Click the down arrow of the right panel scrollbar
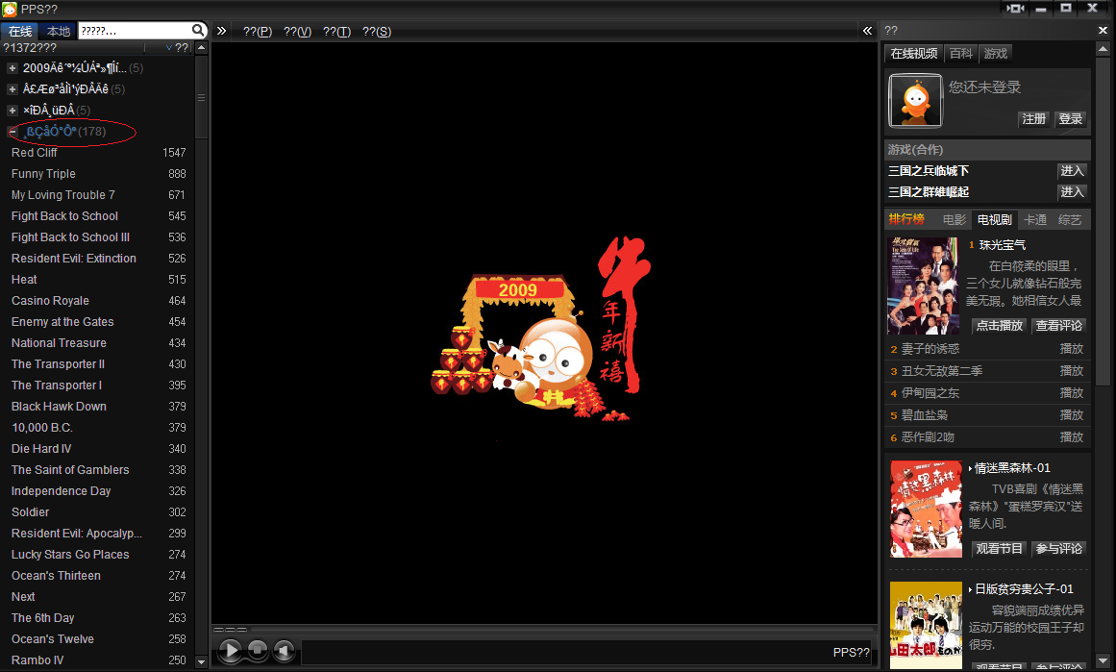1116x672 pixels. pos(1104,660)
